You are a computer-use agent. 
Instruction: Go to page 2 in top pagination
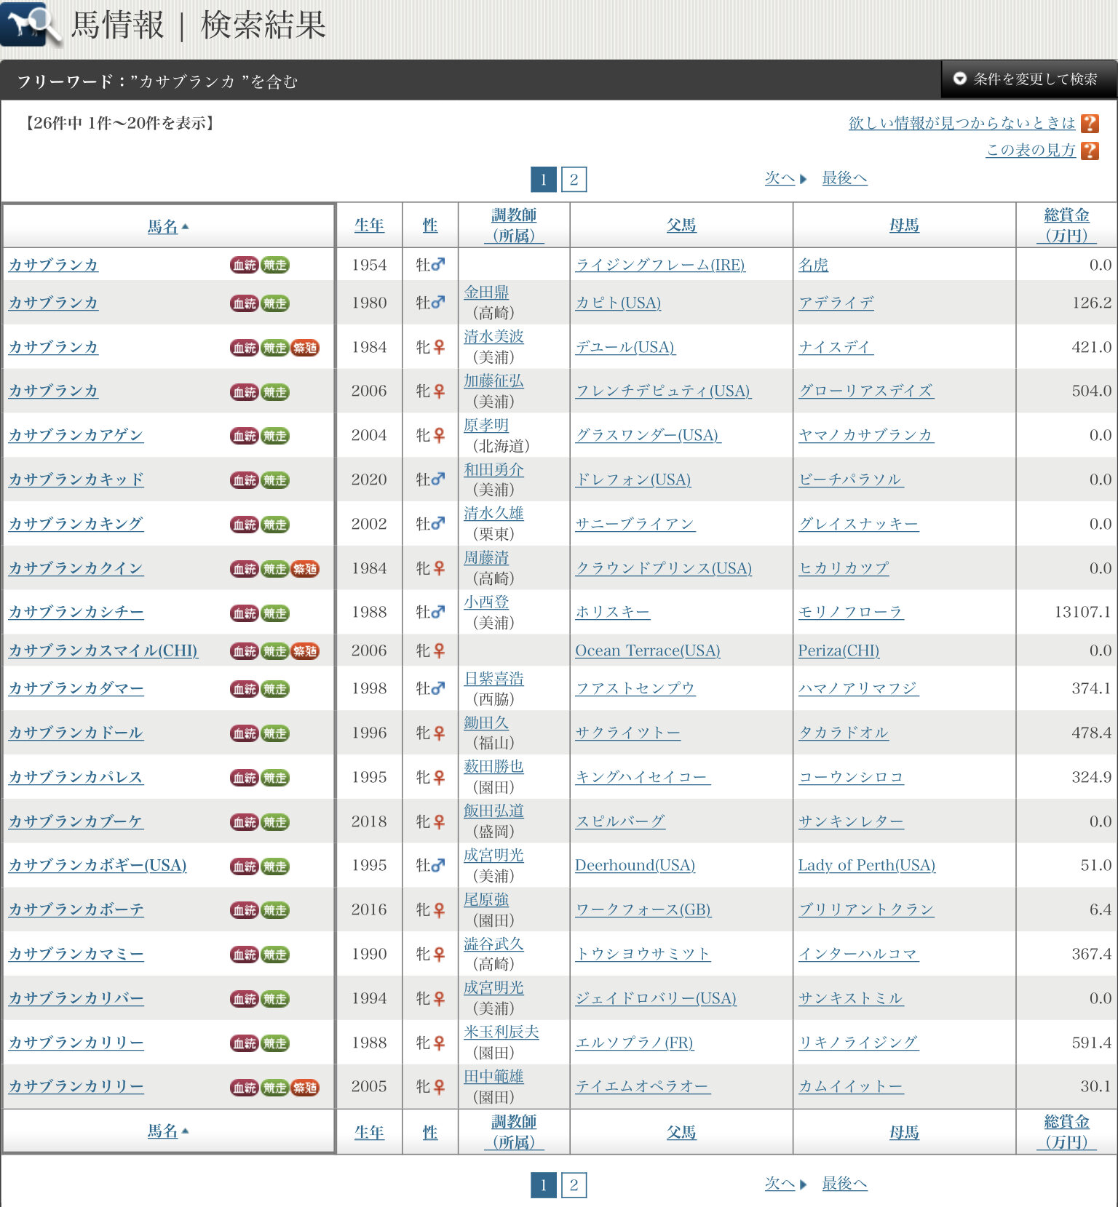[574, 180]
